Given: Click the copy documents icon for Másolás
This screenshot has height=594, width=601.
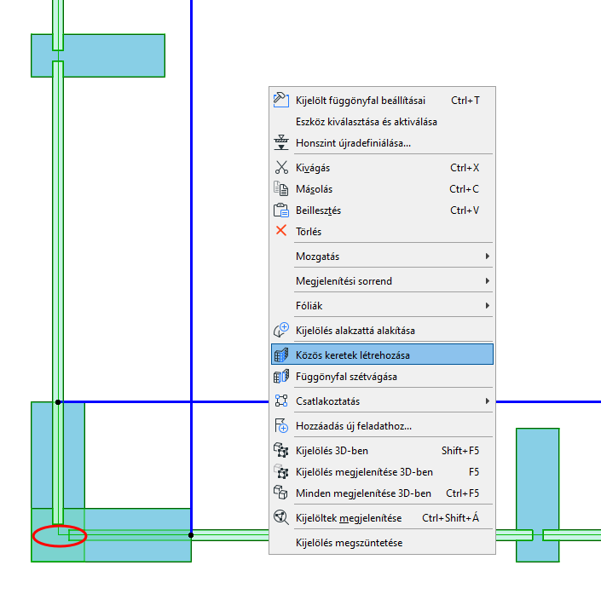Looking at the screenshot, I should pyautogui.click(x=281, y=189).
